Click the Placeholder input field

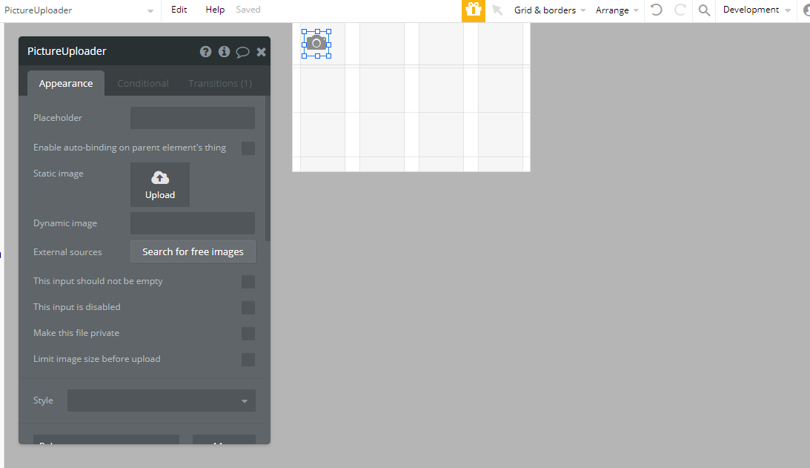(x=192, y=118)
